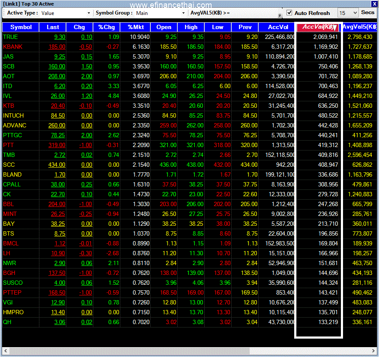Select the INTUCH symbol
Image resolution: width=379 pixels, height=357 pixels.
(13, 115)
